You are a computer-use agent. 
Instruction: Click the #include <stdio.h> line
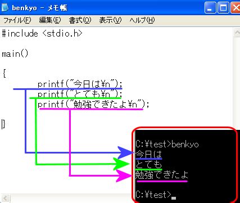pos(42,34)
